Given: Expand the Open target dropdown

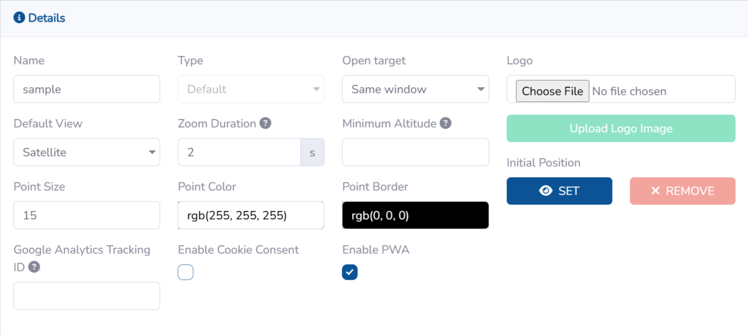Looking at the screenshot, I should coord(415,89).
